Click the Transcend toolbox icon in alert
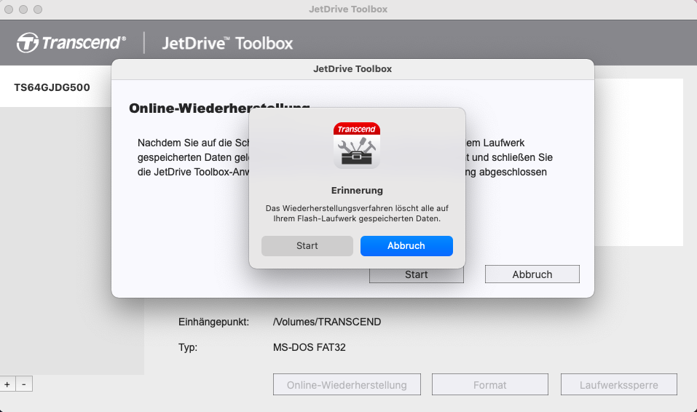This screenshot has width=697, height=412. tap(356, 146)
